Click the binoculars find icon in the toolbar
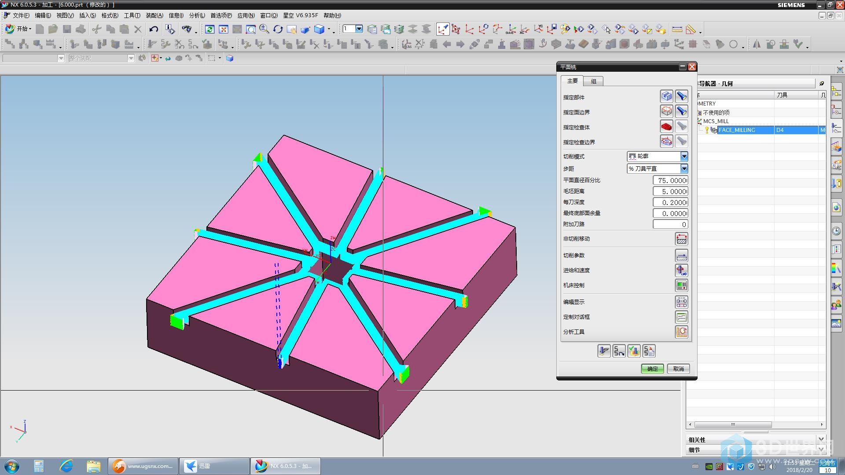Viewport: 845px width, 475px height. 187,29
